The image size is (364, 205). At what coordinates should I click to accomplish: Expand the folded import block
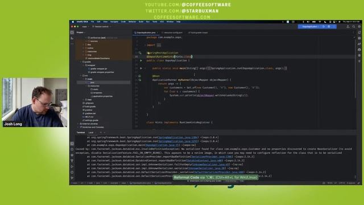pos(159,45)
